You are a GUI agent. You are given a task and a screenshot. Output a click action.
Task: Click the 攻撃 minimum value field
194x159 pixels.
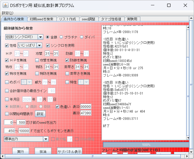pos(47,54)
